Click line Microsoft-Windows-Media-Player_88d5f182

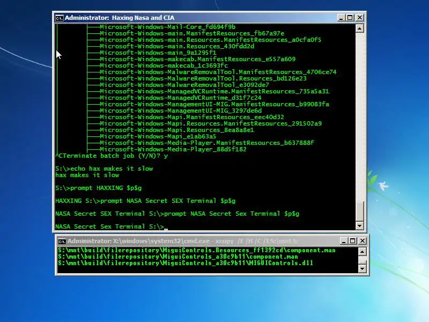[x=173, y=149]
